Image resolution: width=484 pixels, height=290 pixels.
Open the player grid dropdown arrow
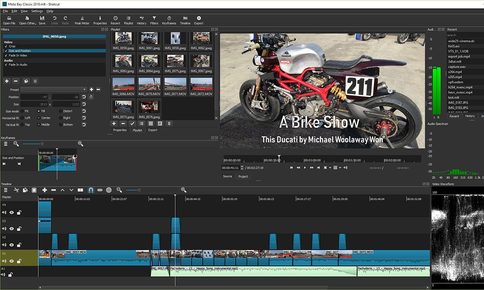340,168
